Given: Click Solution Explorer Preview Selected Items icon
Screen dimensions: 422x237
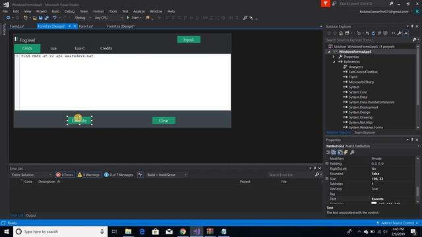Looking at the screenshot, I should [406, 34].
